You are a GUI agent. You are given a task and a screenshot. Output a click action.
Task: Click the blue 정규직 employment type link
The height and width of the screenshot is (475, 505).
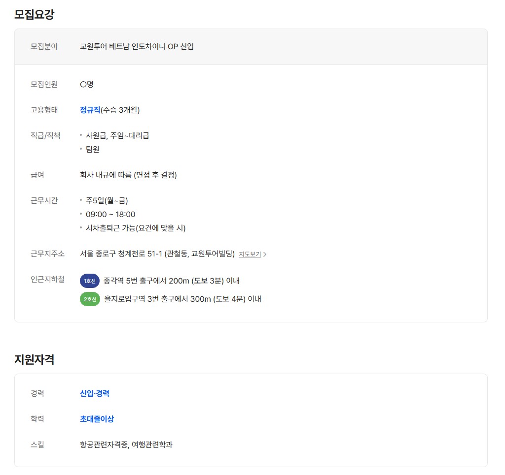[90, 110]
